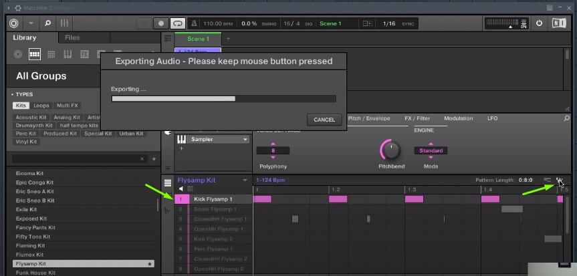This screenshot has height=276, width=577.
Task: Select Exile Kit in results list
Action: coord(84,209)
